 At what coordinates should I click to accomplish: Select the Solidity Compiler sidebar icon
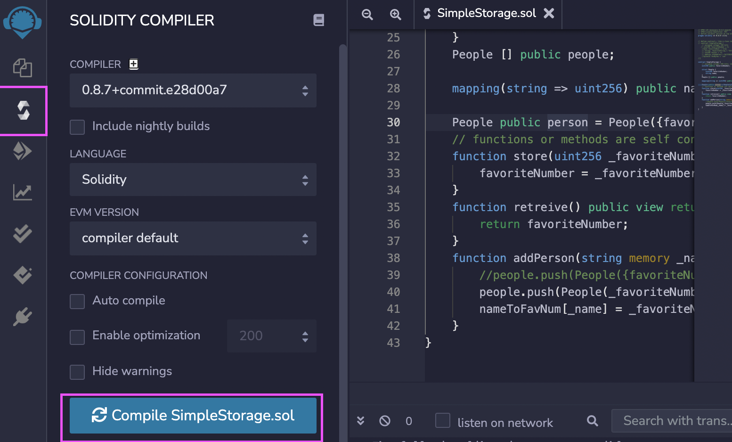coord(23,111)
